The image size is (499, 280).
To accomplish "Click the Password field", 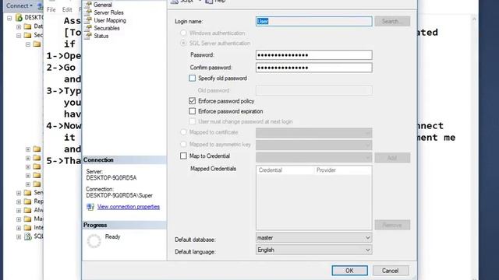I will (313, 55).
